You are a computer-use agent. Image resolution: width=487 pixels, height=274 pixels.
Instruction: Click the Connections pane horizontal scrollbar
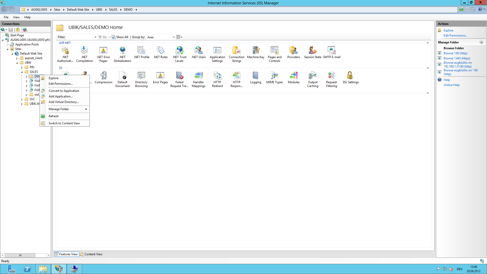click(20, 255)
